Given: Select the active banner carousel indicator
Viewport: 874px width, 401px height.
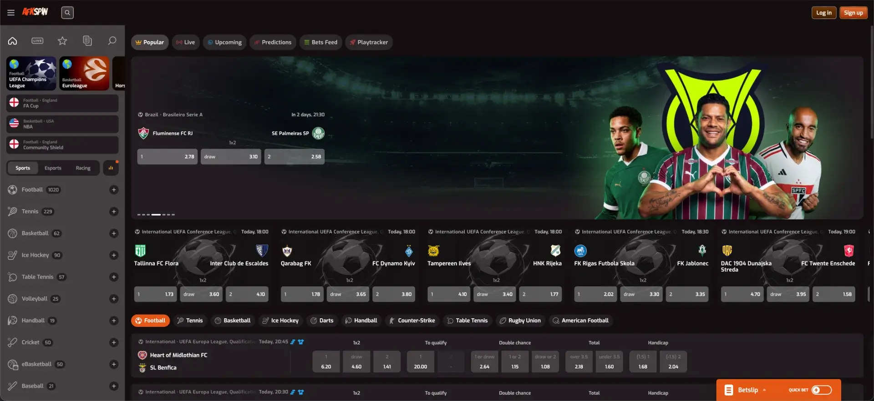Looking at the screenshot, I should (156, 215).
